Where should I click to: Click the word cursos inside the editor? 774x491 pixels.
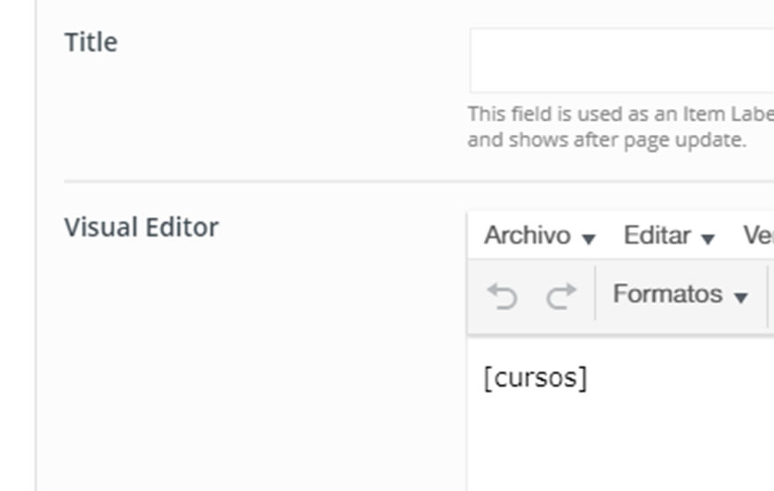pos(535,379)
